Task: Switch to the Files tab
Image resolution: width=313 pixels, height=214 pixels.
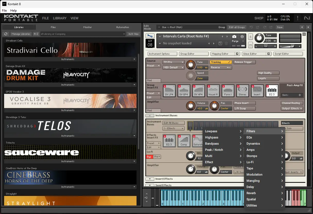Action: [x=53, y=27]
